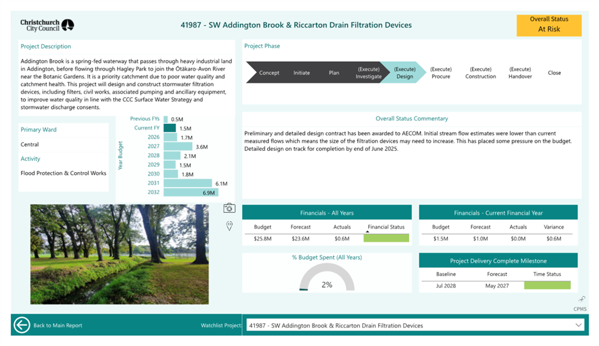Click the All Years Actuals value $0.6M

342,239
